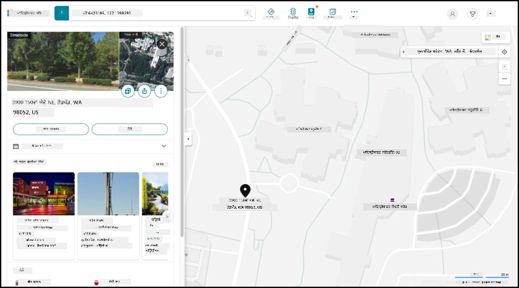Click the coffee cup nearby category
519x288 pixels.
[x=111, y=282]
